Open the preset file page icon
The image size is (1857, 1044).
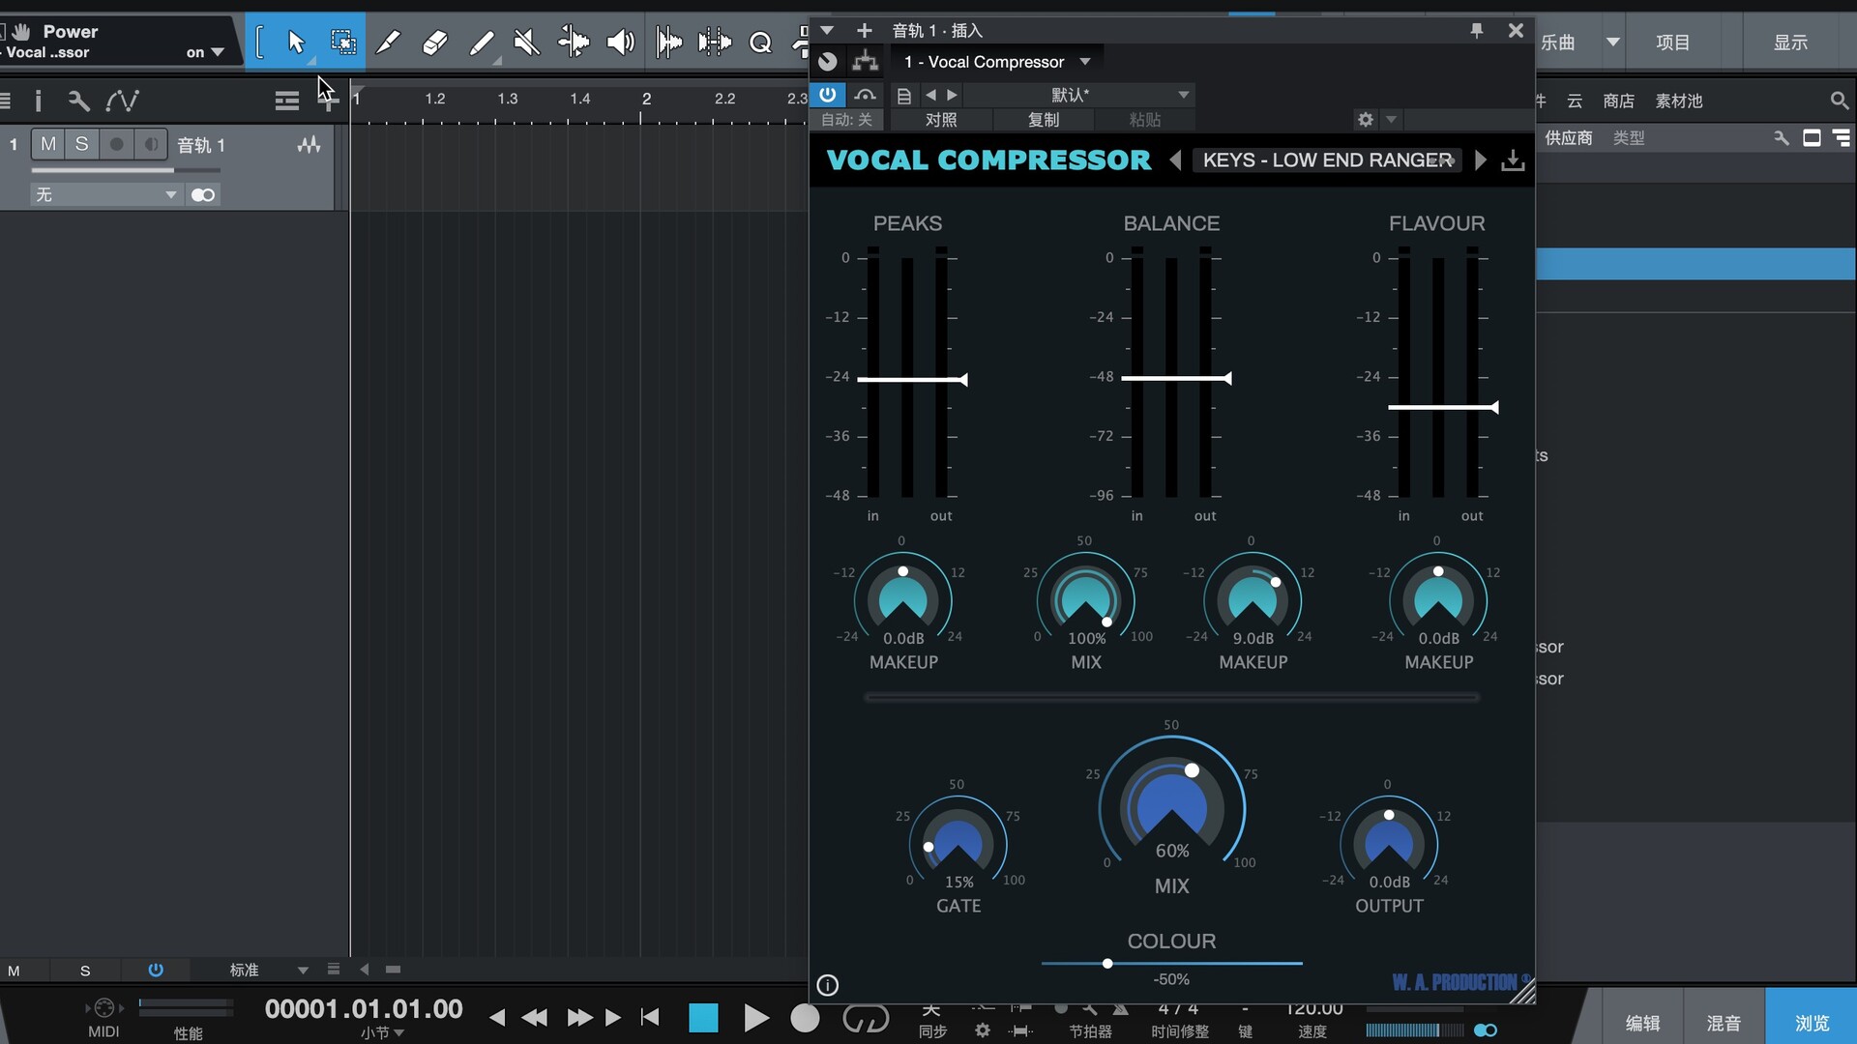(x=904, y=95)
